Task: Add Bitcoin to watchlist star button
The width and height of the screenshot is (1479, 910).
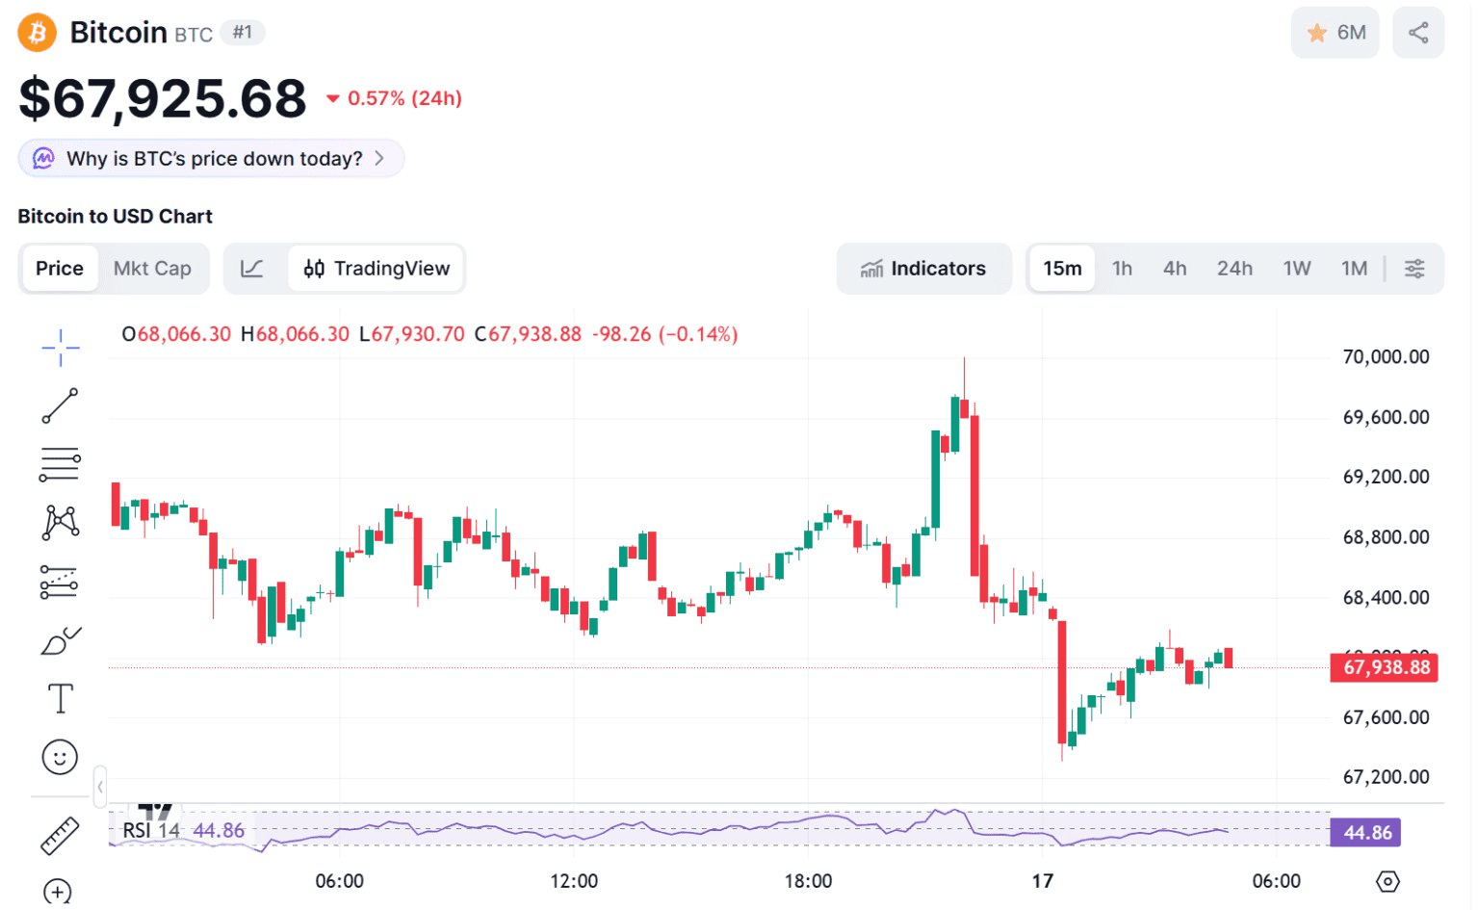Action: pos(1336,33)
